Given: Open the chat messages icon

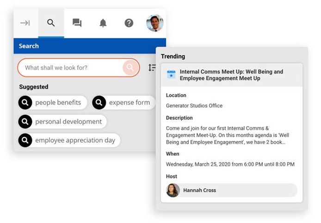Looking at the screenshot, I should (x=77, y=23).
